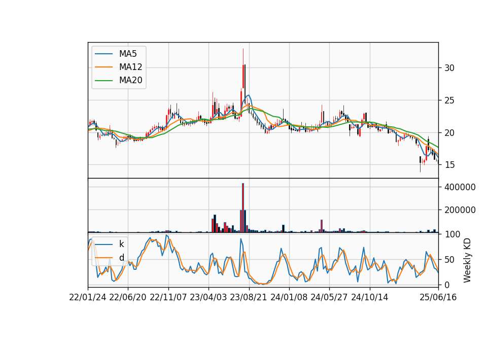The width and height of the screenshot is (487, 350).
Task: Click the price axis value 25
Action: point(449,100)
